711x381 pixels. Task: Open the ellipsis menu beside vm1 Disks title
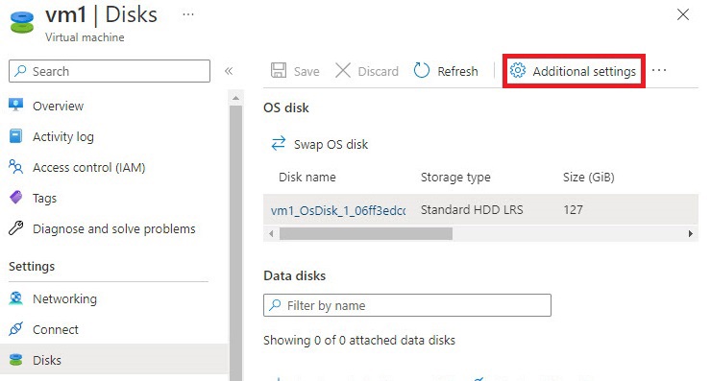click(188, 14)
